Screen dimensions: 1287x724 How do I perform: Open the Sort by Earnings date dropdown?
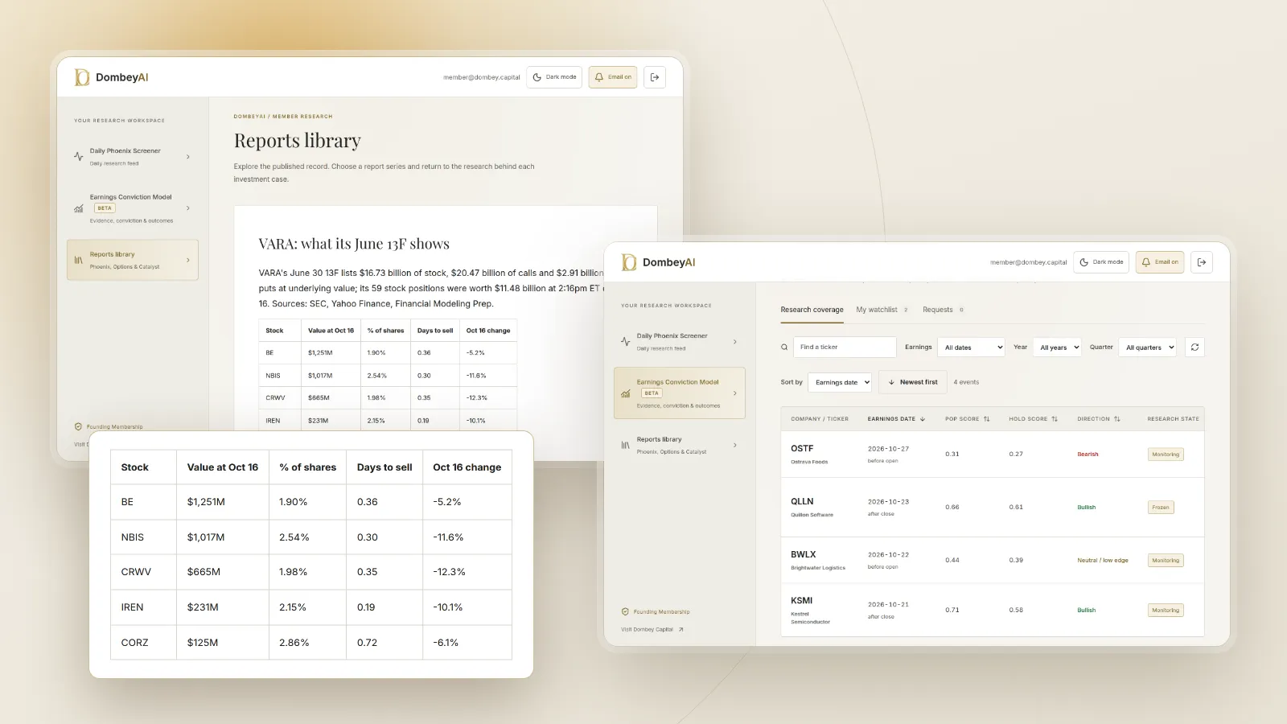(x=840, y=382)
